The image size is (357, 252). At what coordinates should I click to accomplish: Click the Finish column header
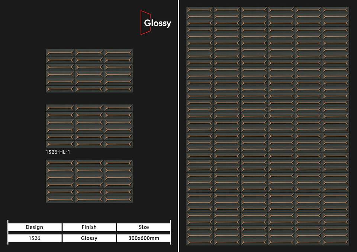pyautogui.click(x=89, y=227)
